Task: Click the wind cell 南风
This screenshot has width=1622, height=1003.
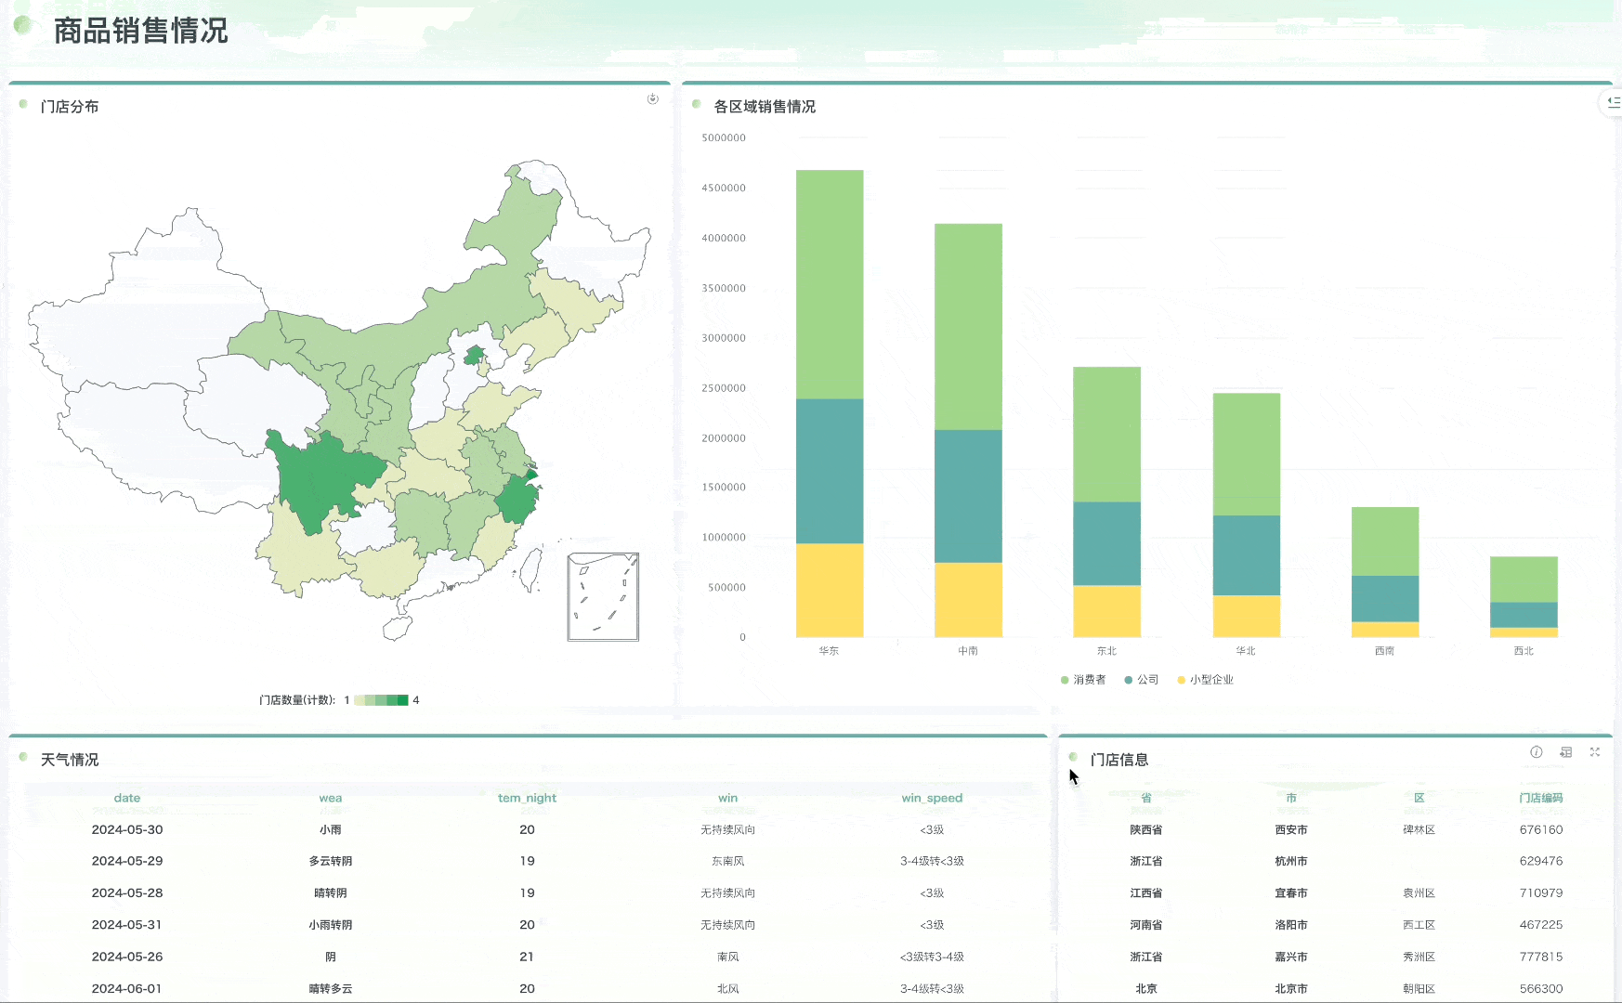Action: coord(728,957)
